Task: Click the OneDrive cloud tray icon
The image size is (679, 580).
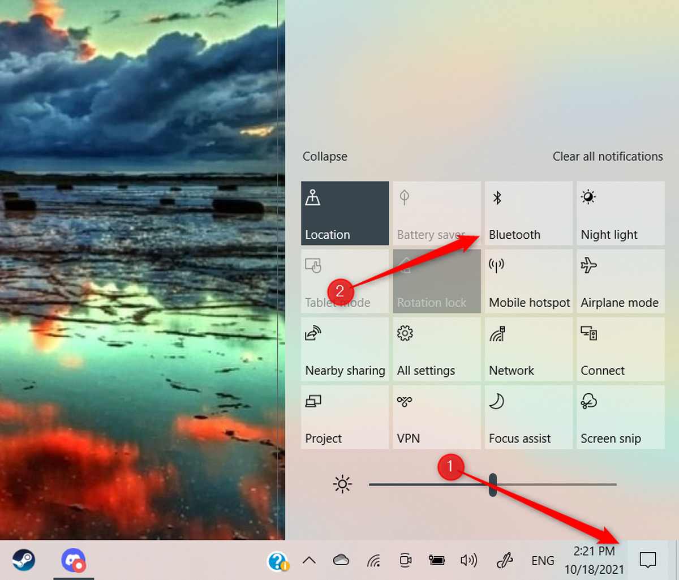Action: (341, 560)
